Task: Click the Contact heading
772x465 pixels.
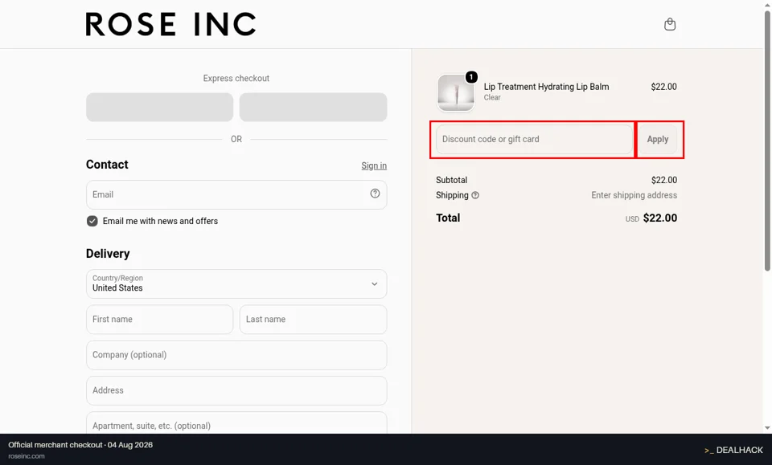Action: [x=107, y=165]
